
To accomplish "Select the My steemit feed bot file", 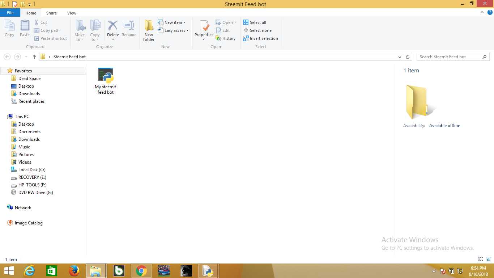I will tap(106, 81).
